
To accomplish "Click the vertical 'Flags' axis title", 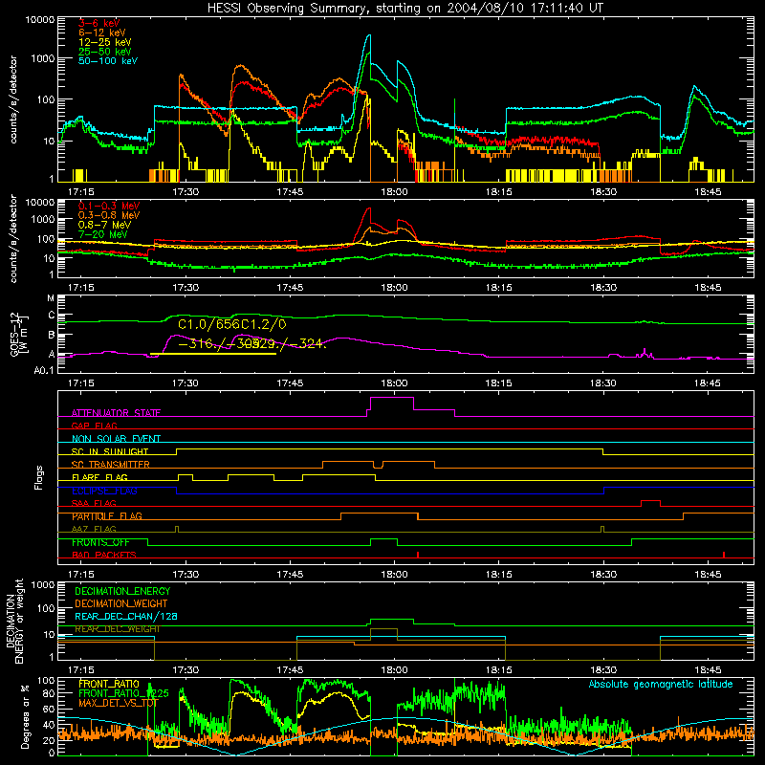I will 39,477.
